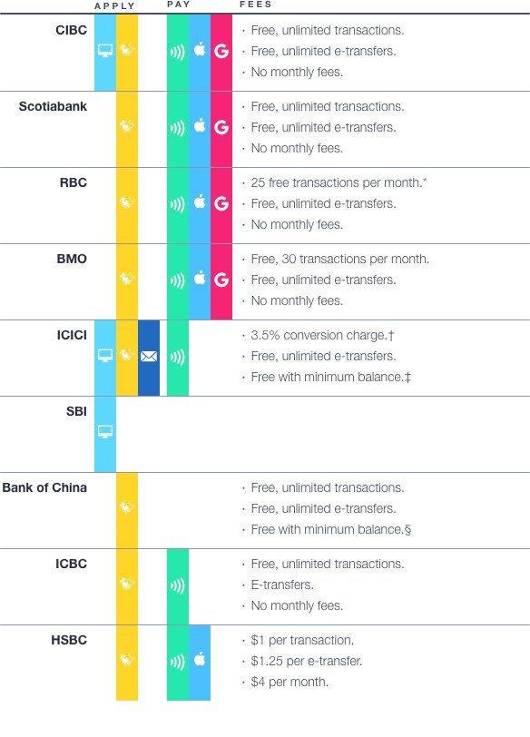
Task: Select the PAY column header
Action: (x=179, y=5)
